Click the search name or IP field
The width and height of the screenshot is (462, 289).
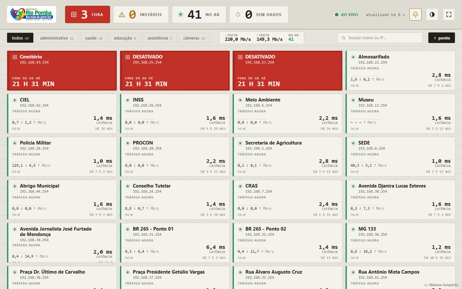click(380, 38)
